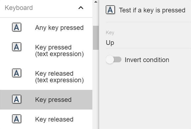This screenshot has height=129, width=191.
Task: Click the icon beside Key pressed (text expression)
Action: pos(16,47)
